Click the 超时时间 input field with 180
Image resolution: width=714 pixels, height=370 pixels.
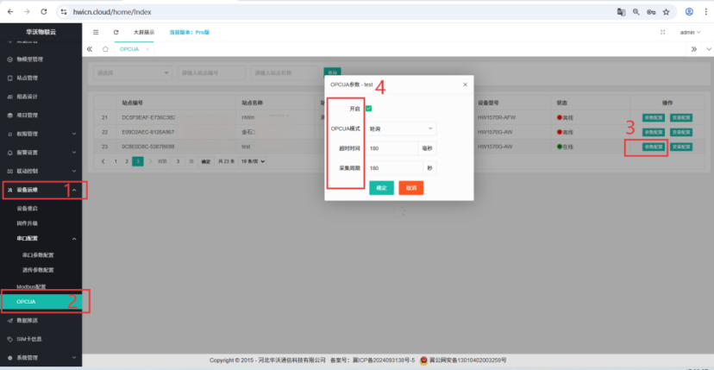point(392,148)
